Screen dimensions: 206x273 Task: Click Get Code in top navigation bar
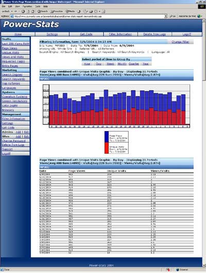[86, 34]
